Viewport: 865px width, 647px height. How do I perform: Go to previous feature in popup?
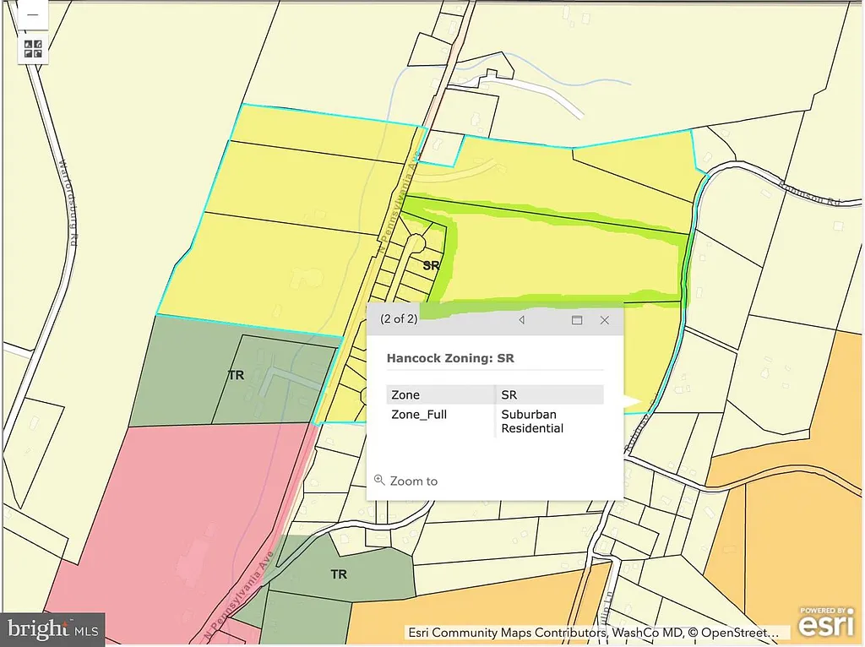point(521,320)
